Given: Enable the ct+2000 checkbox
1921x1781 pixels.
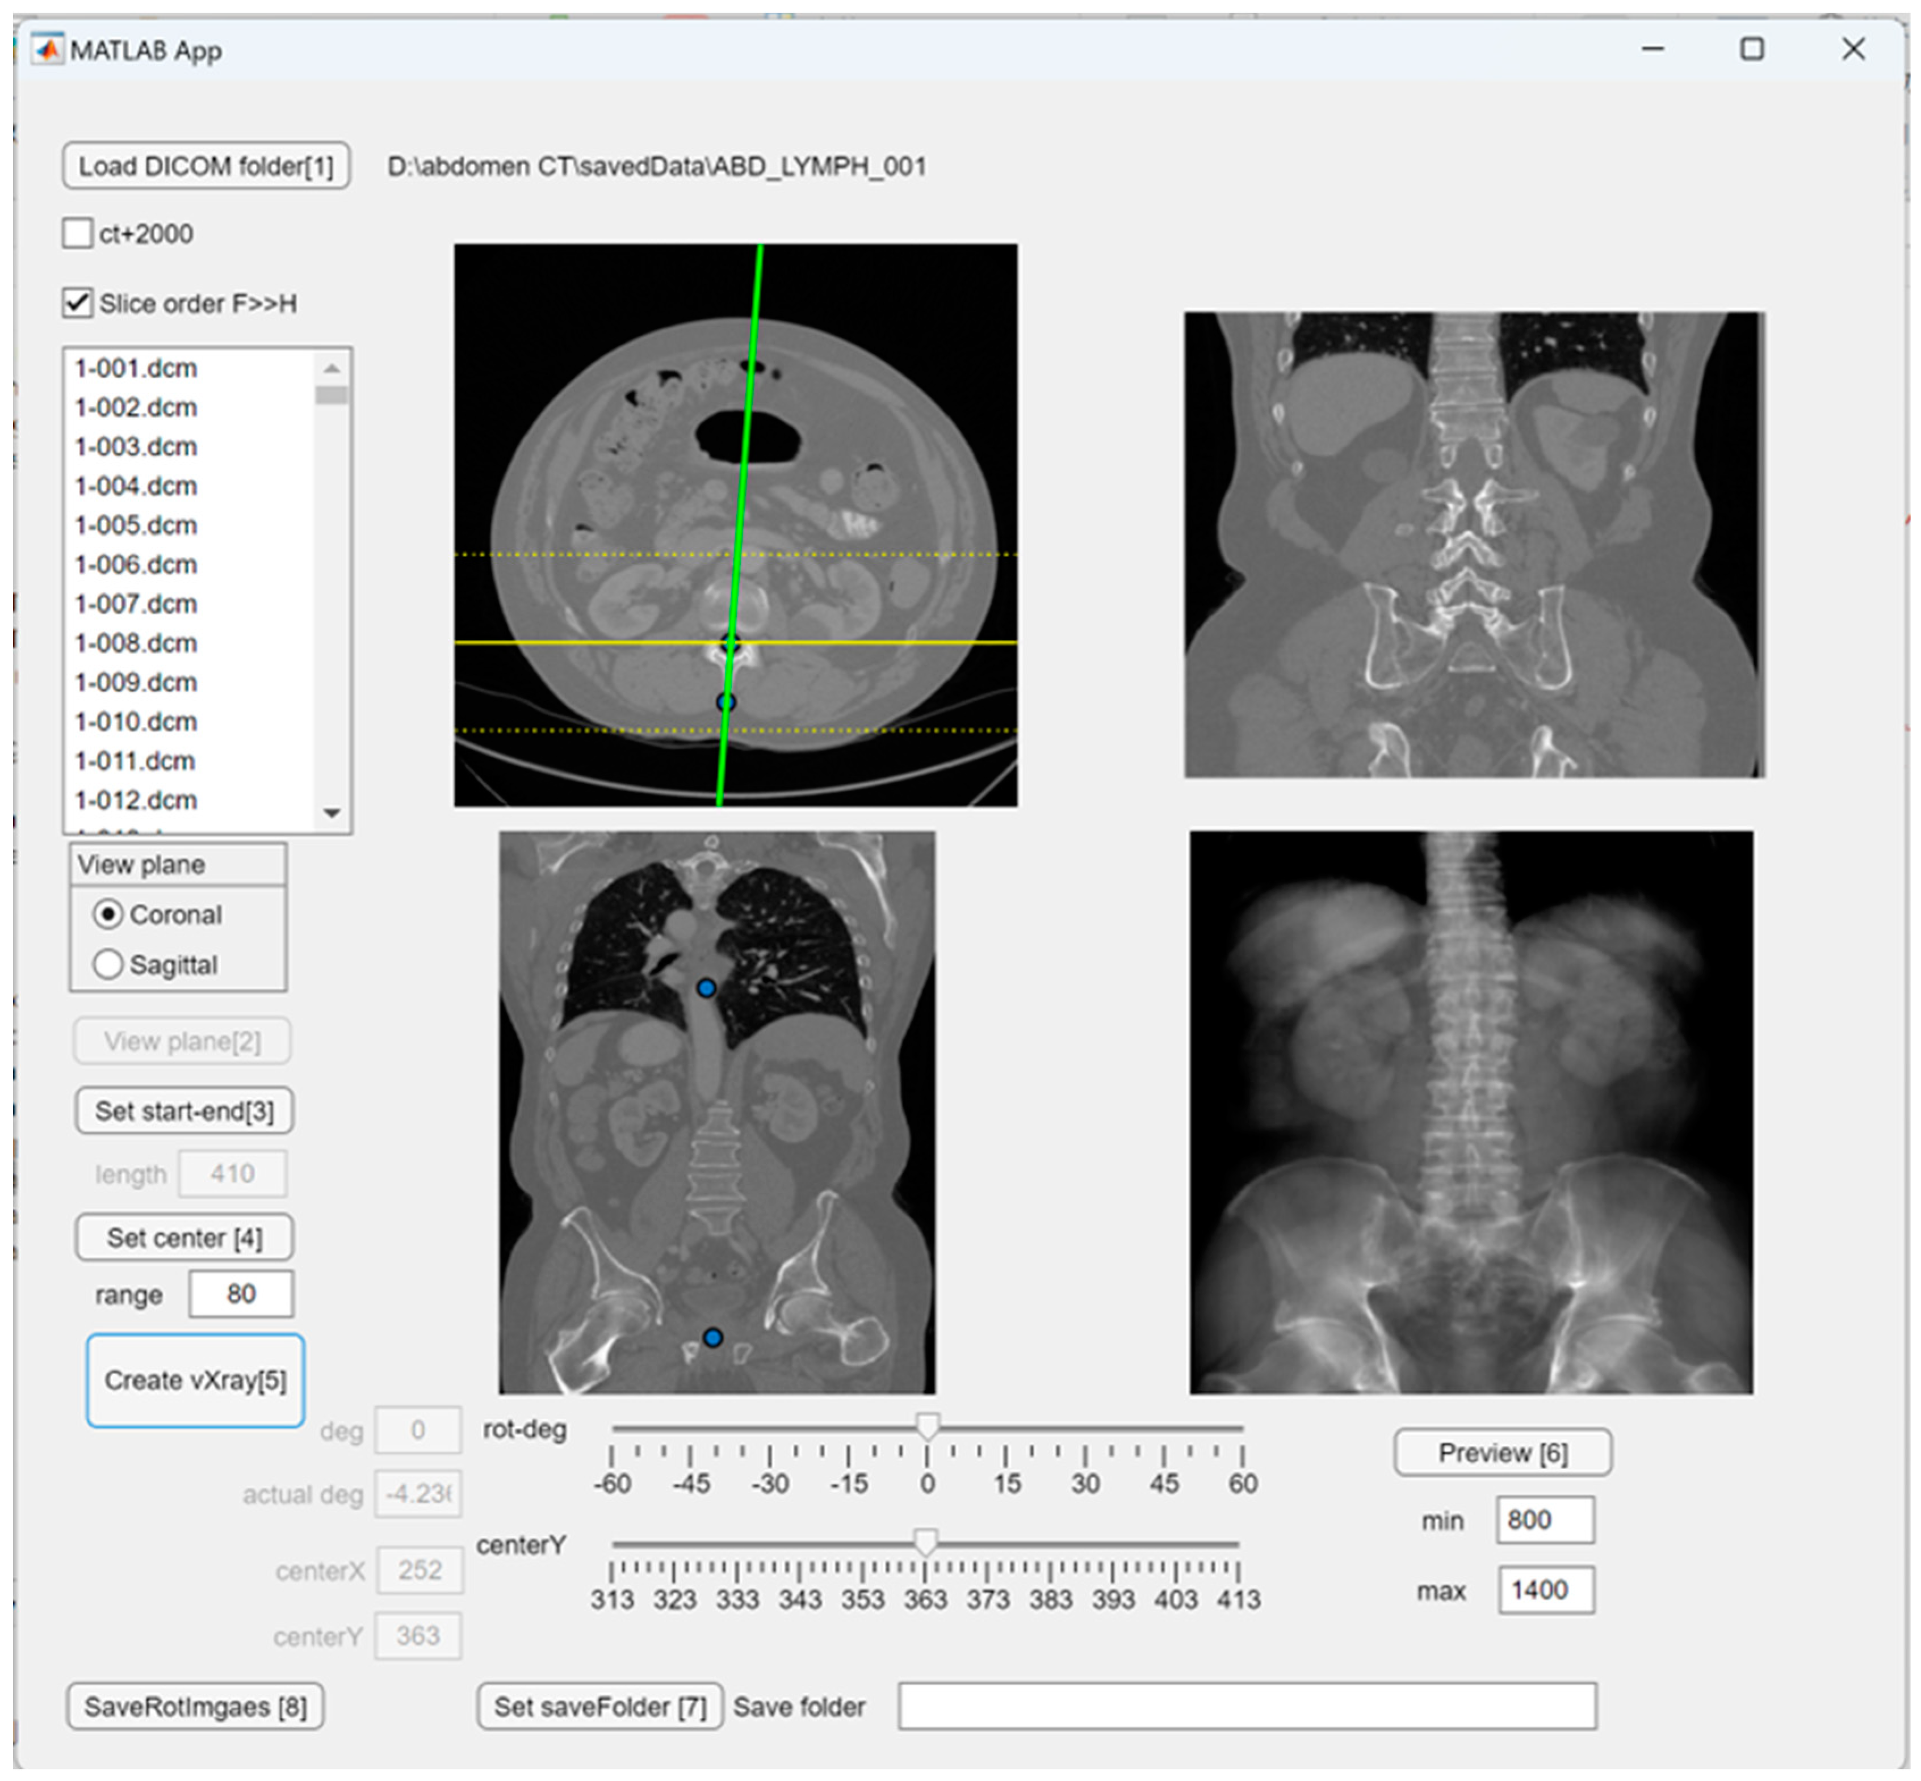Looking at the screenshot, I should (x=78, y=233).
